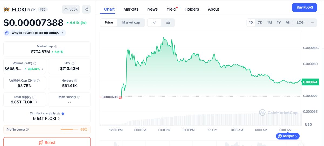The image size is (324, 146).
Task: Click the AI icon on Analyze button
Action: coord(280,136)
